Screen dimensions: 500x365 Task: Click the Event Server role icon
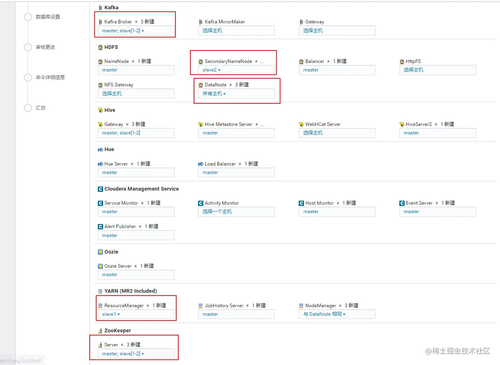(402, 203)
